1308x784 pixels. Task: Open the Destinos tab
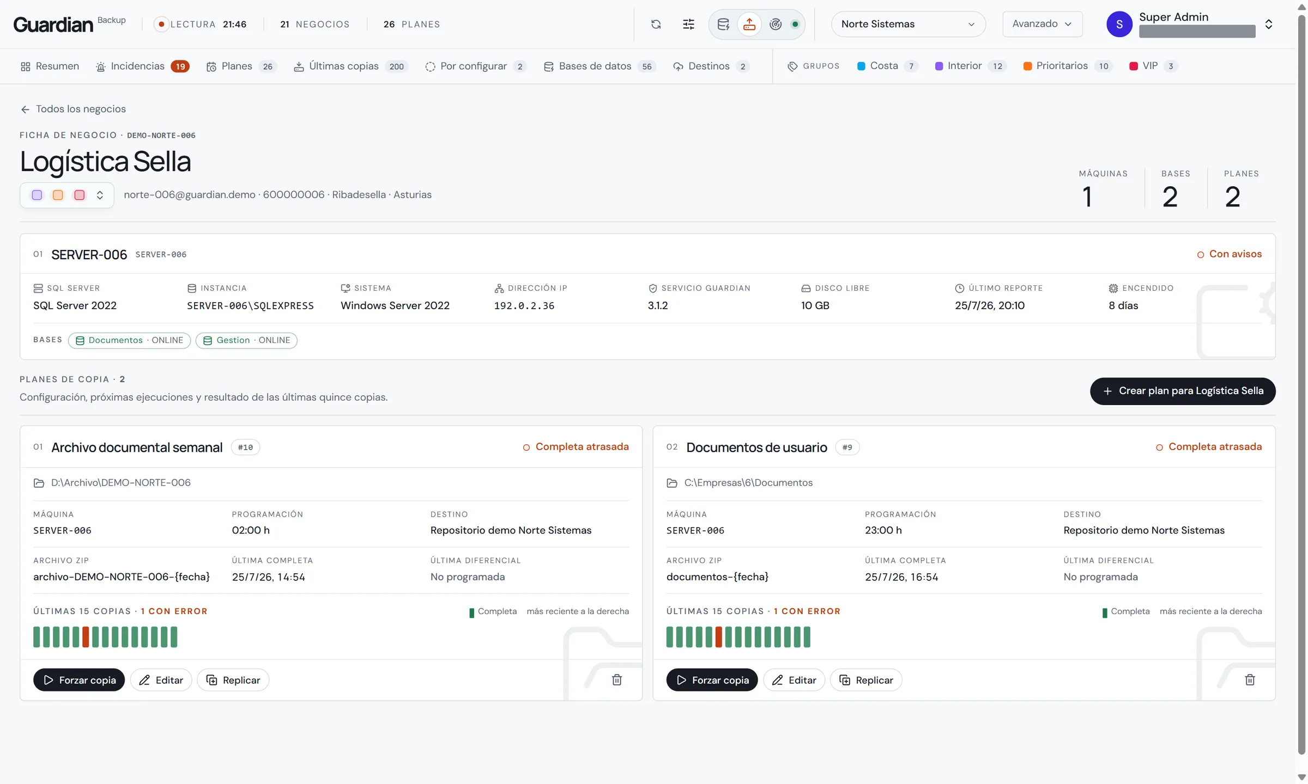tap(711, 66)
